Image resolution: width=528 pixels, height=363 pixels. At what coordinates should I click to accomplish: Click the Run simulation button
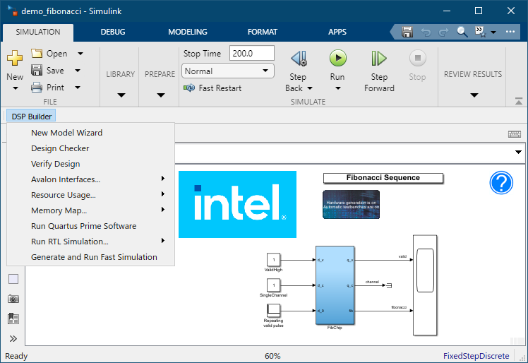point(337,59)
